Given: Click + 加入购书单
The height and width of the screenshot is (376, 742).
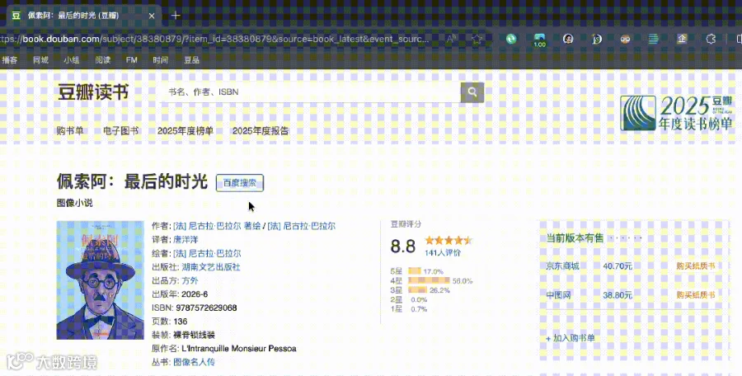Looking at the screenshot, I should [x=571, y=338].
